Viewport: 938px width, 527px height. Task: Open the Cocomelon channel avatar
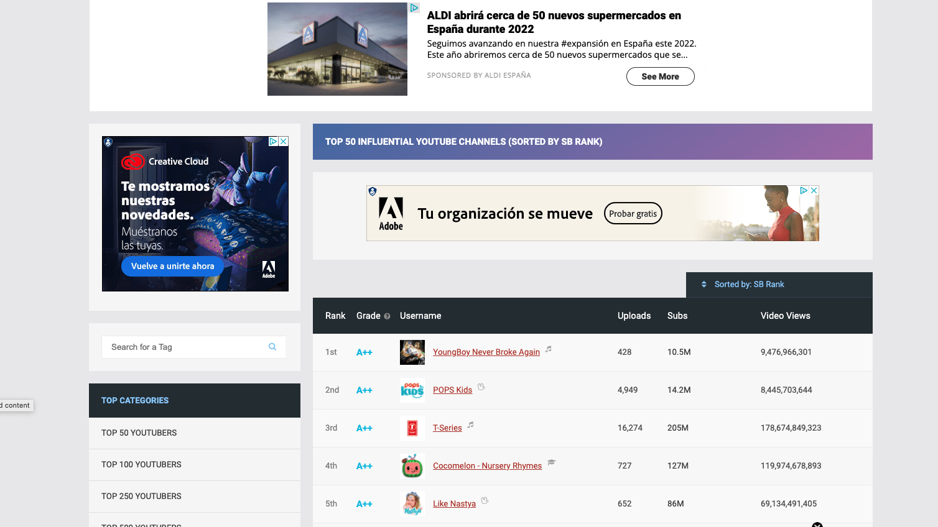point(412,466)
